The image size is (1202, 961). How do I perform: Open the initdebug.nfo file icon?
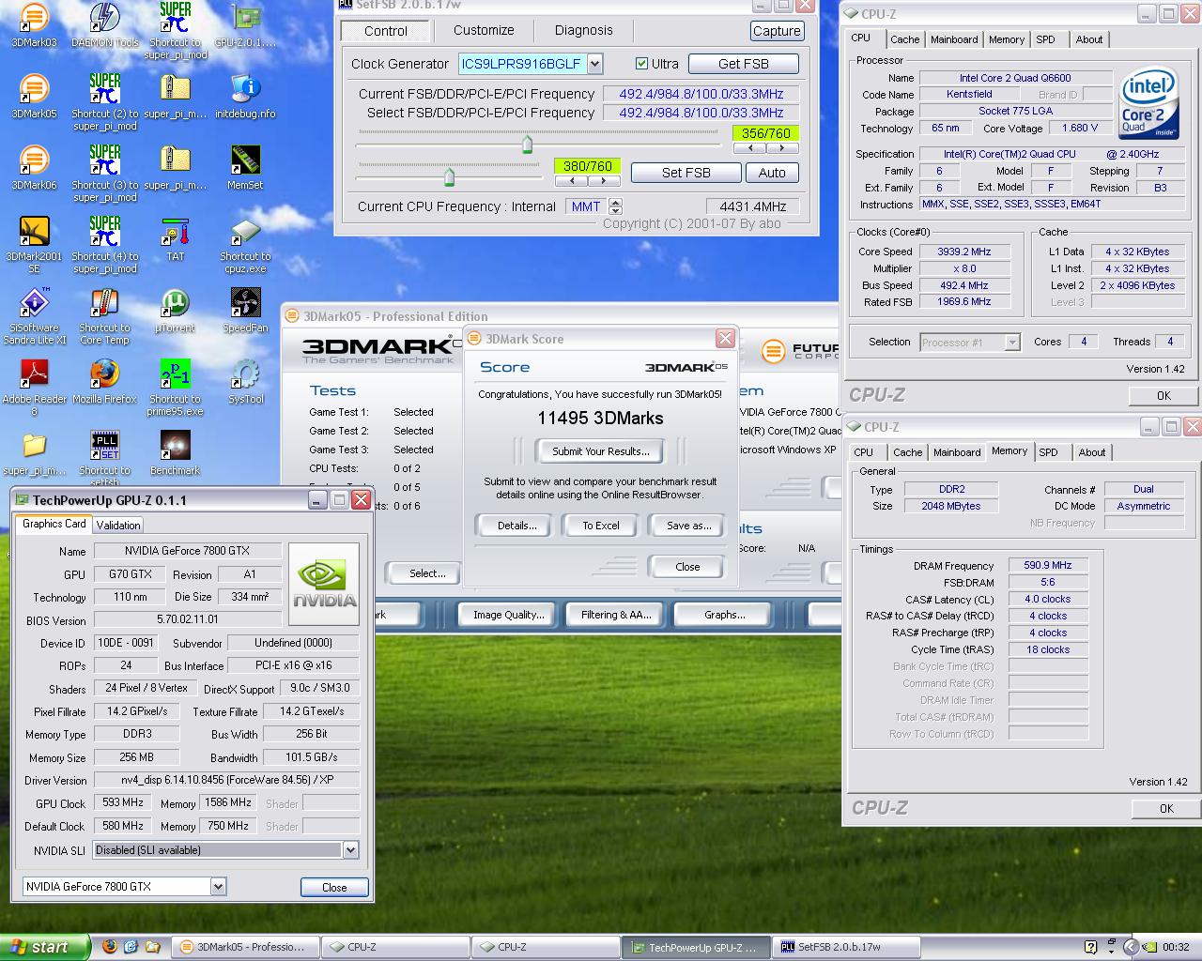[x=245, y=97]
